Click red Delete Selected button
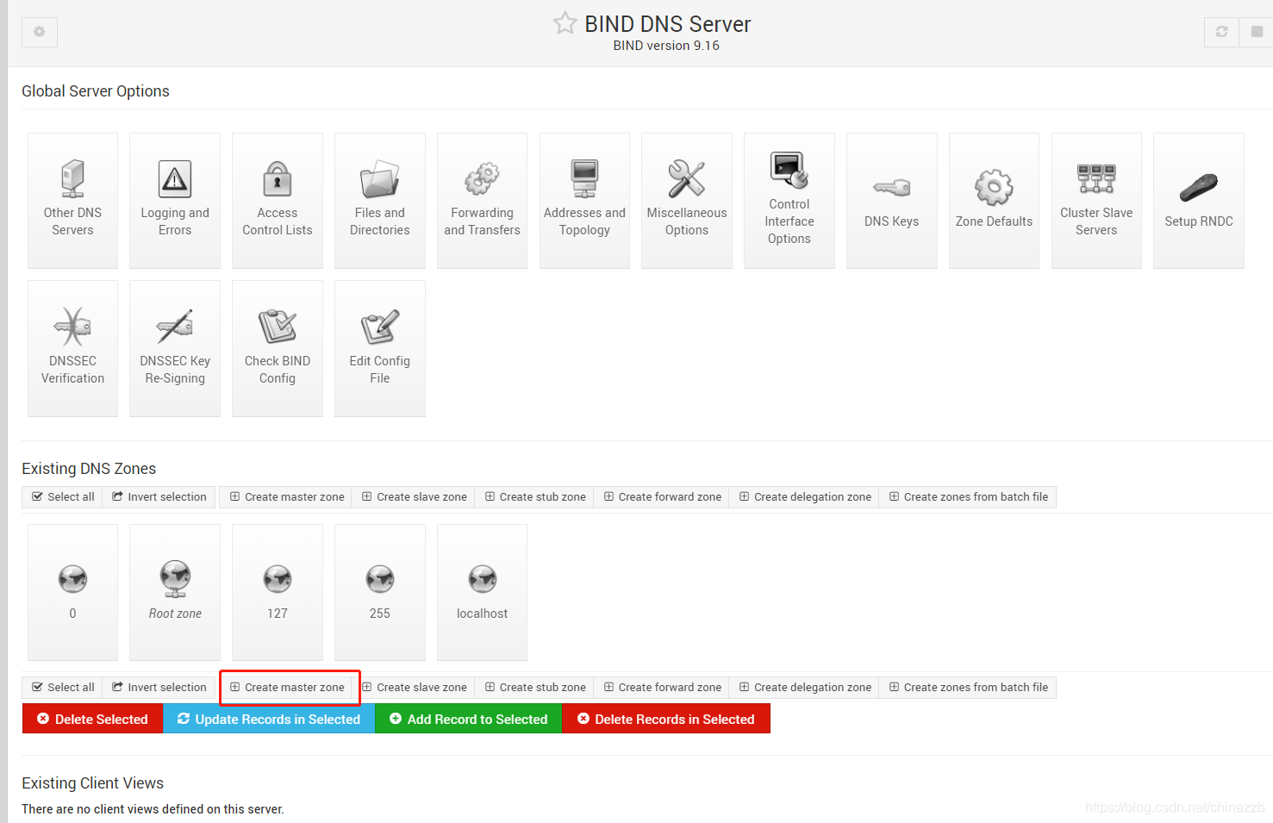Viewport: 1273px width, 823px height. coord(92,719)
